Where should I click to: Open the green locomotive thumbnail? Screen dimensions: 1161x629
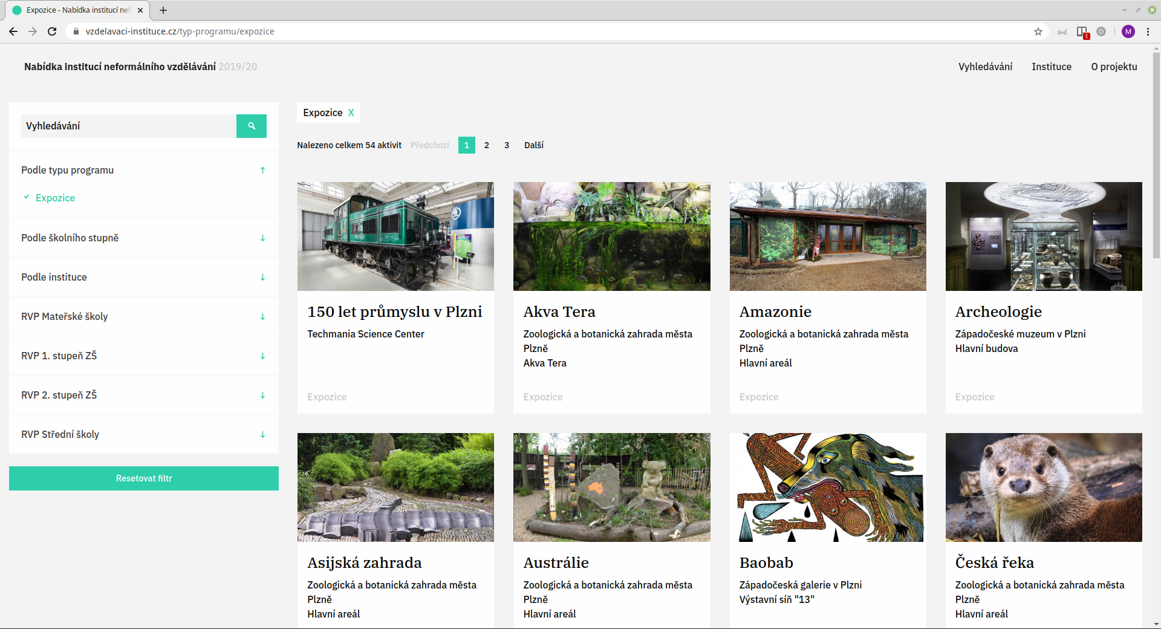point(395,236)
